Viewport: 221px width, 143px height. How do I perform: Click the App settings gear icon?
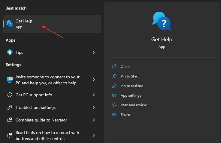(x=114, y=95)
